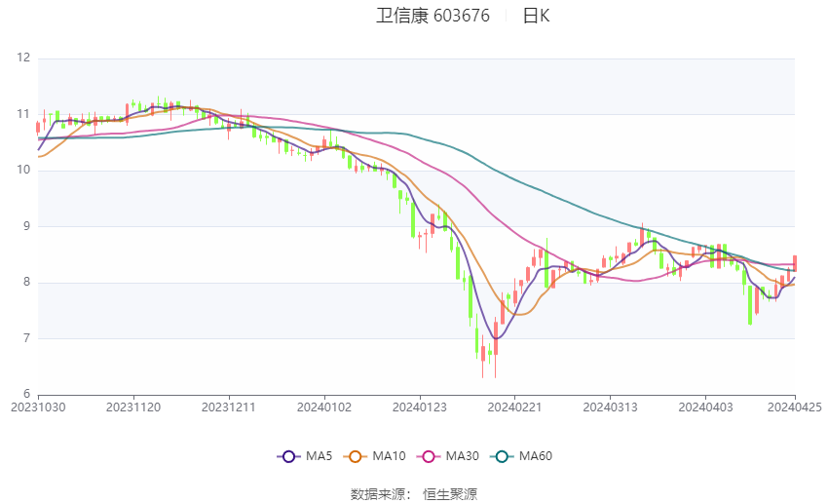
Task: Click the 12 price label on the y-axis
Action: (23, 58)
